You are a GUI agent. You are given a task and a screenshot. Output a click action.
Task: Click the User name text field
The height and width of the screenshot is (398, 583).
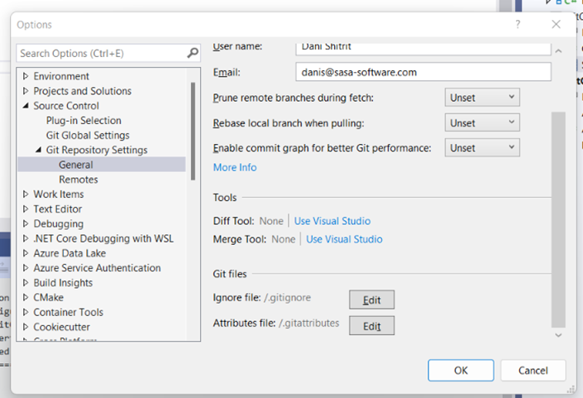pos(423,48)
